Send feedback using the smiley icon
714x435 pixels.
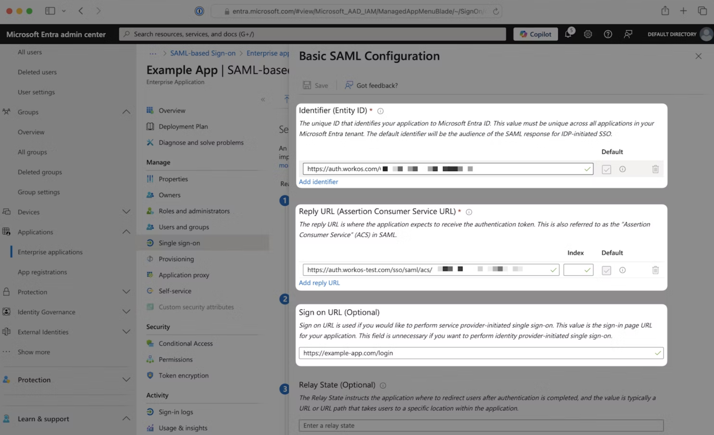628,34
